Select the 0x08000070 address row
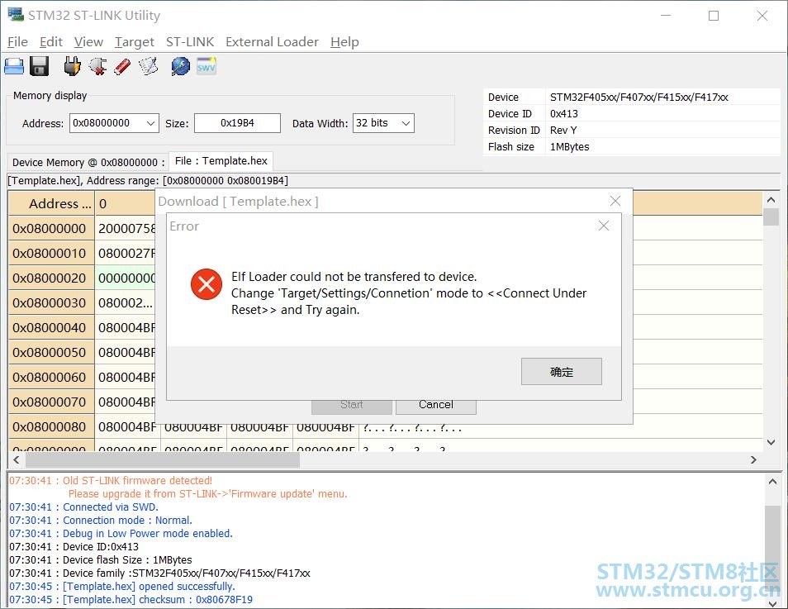Screen dimensions: 788x609 pos(51,402)
